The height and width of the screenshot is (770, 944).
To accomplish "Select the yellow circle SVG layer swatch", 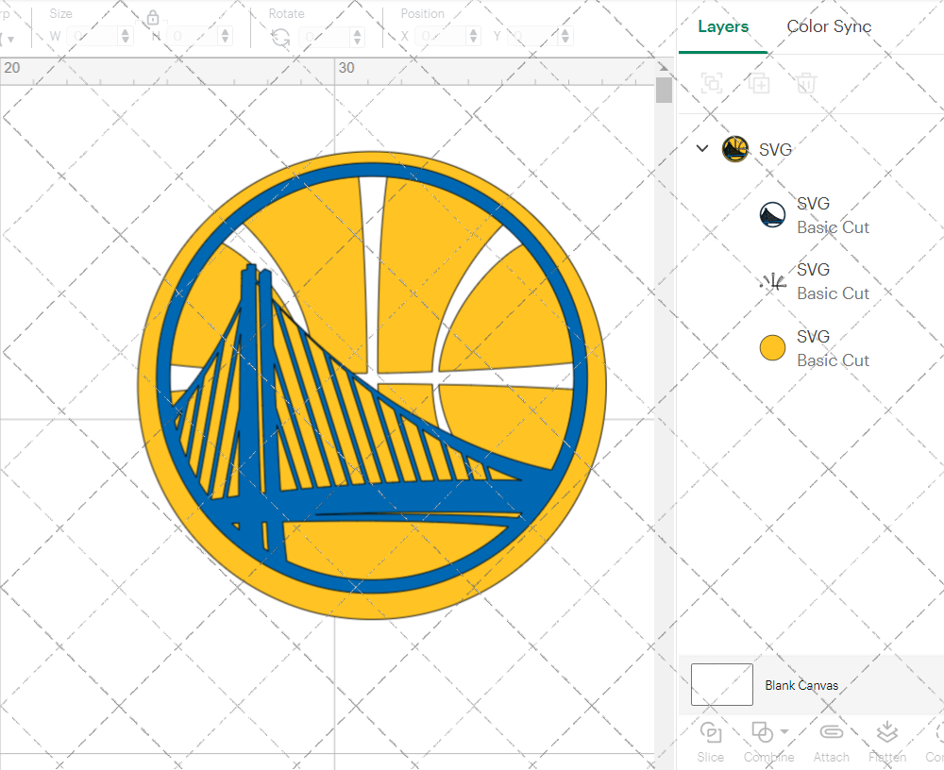I will pyautogui.click(x=772, y=348).
